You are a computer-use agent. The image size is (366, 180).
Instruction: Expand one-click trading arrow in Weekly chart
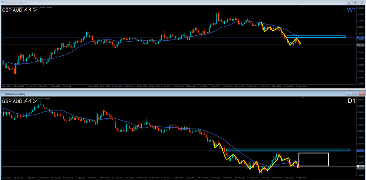3,7
